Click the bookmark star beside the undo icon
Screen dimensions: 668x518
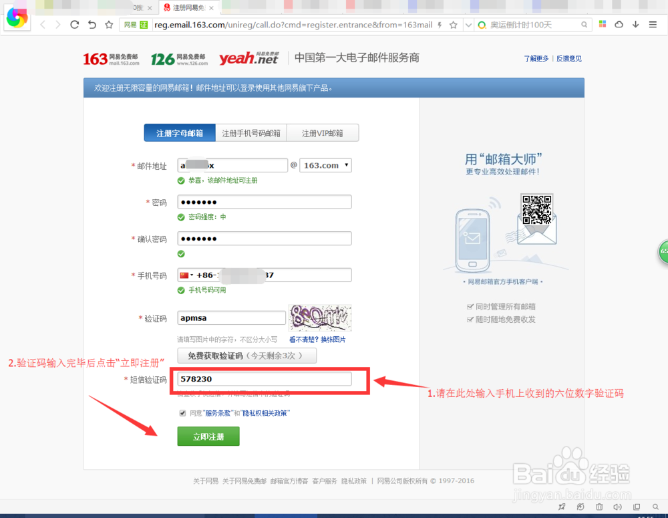109,25
